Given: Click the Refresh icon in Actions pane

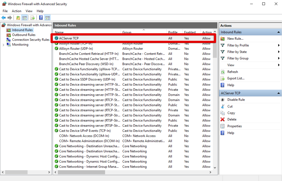Looking at the screenshot, I should (x=223, y=72).
